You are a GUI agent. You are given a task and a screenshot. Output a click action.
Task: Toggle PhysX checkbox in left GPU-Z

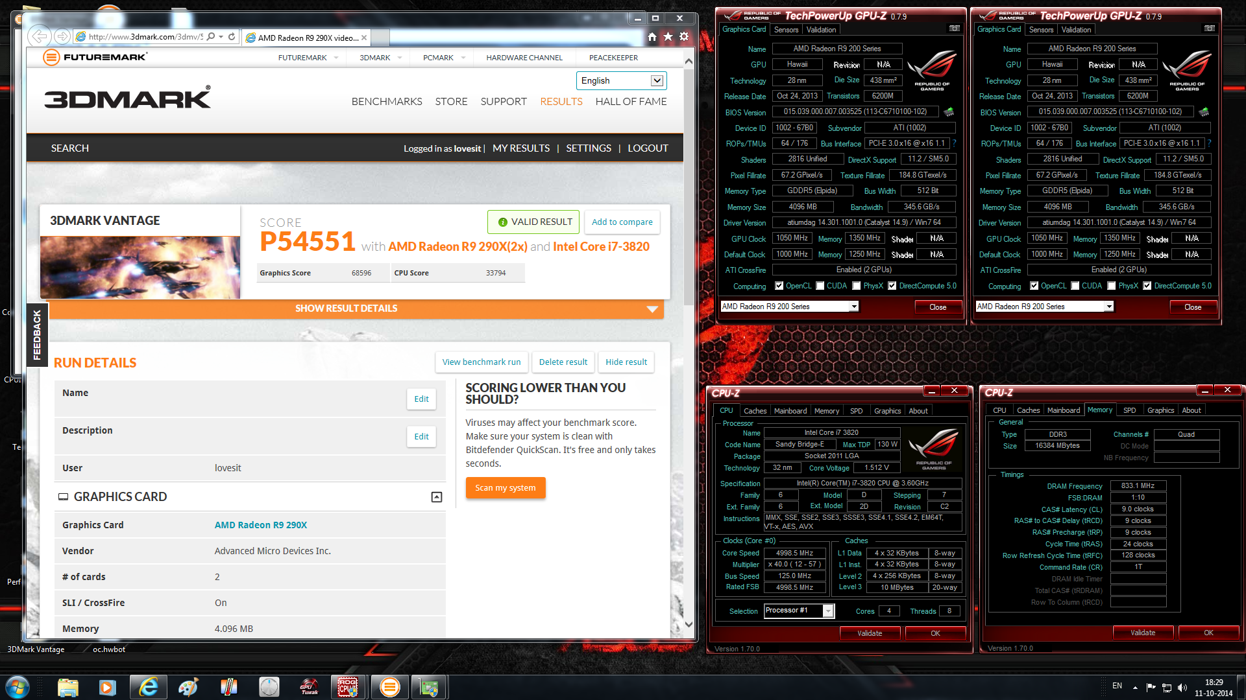pyautogui.click(x=857, y=286)
